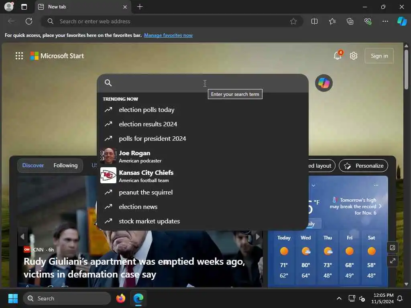Open the Edge profile avatar
411x308 pixels.
(9, 6)
